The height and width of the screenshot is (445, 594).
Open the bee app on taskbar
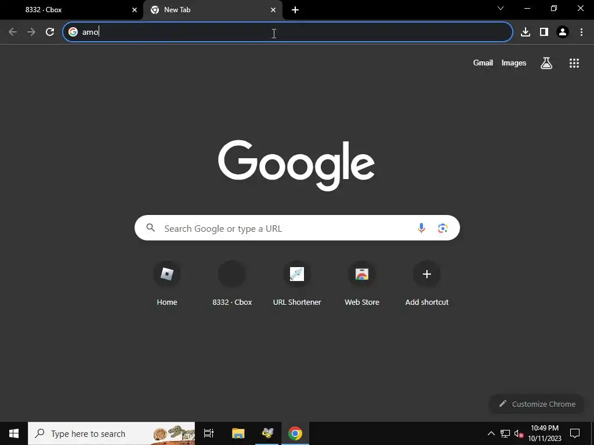pyautogui.click(x=267, y=433)
